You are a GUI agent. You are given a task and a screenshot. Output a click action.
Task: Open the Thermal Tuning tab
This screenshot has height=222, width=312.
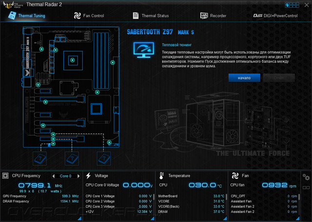[x=27, y=16]
